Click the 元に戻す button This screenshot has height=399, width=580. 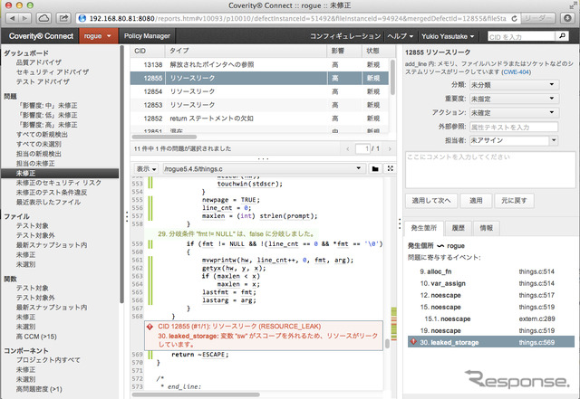pyautogui.click(x=514, y=201)
